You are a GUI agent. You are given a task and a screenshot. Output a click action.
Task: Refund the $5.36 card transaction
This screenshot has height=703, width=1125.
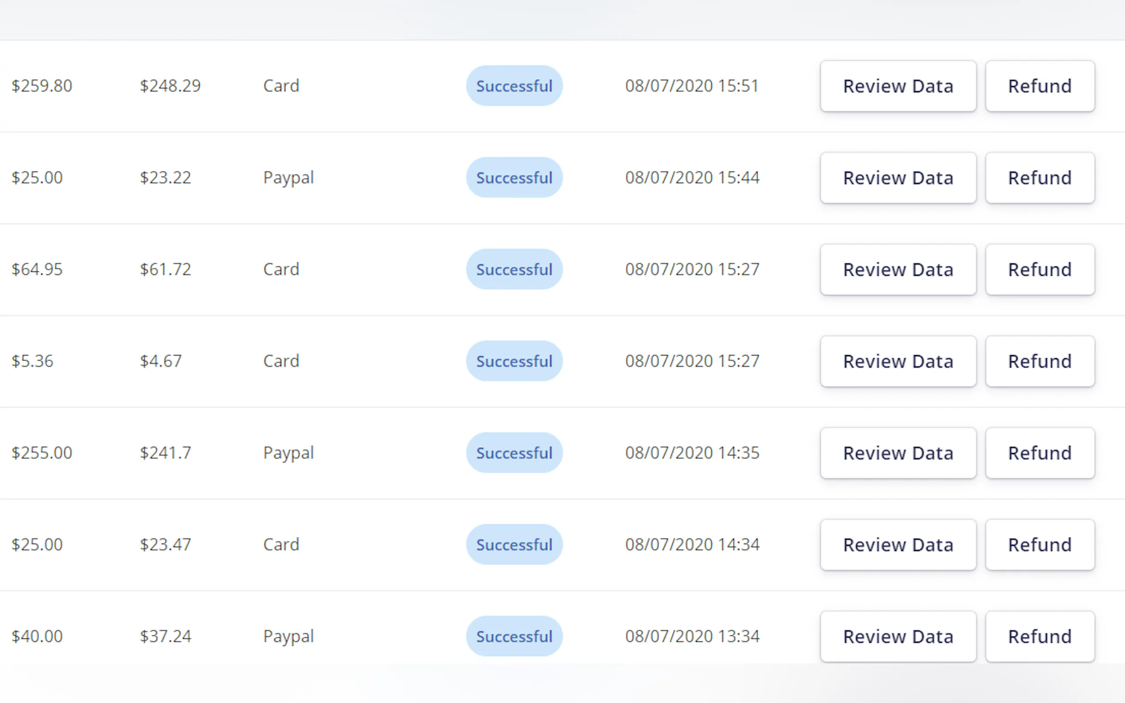(1040, 361)
